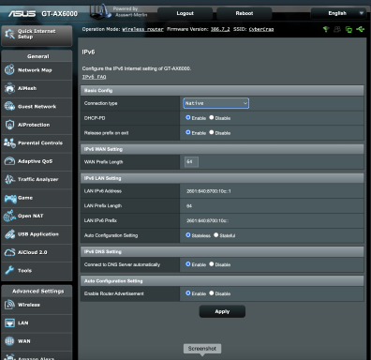Click the Traffic Analyzer waveform icon
Screen dimensions: 371x360
click(9, 179)
